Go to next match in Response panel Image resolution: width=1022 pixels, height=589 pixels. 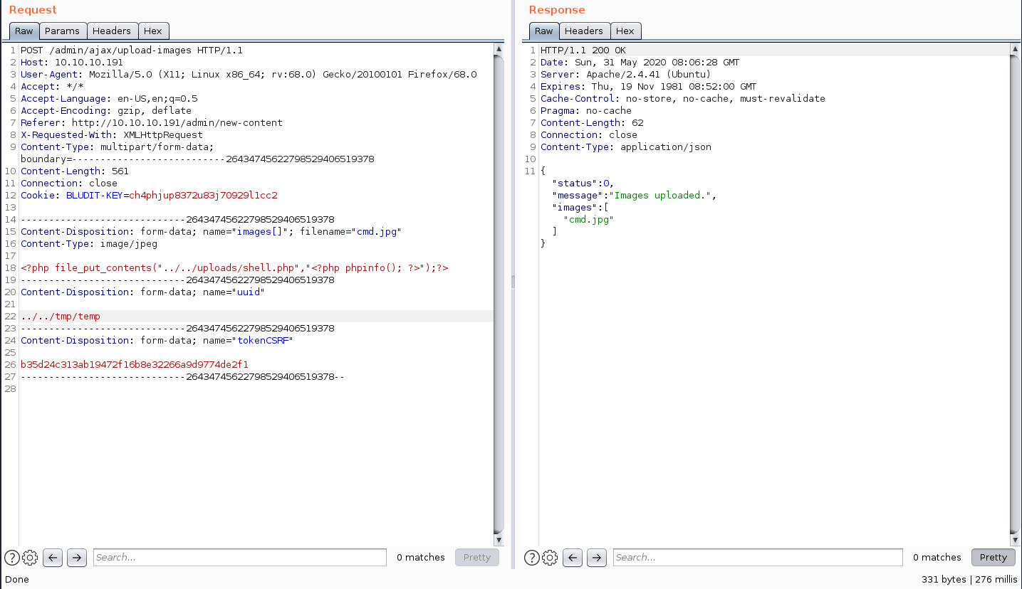click(597, 558)
